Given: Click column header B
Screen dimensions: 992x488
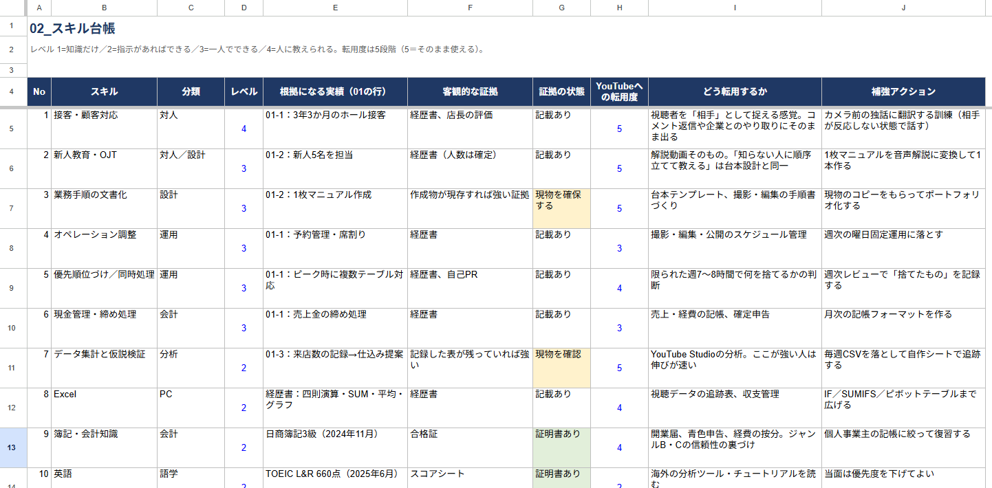Looking at the screenshot, I should tap(104, 8).
